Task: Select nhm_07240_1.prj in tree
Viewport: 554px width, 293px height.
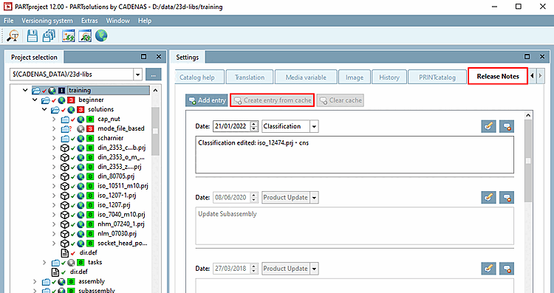Action: coord(121,224)
